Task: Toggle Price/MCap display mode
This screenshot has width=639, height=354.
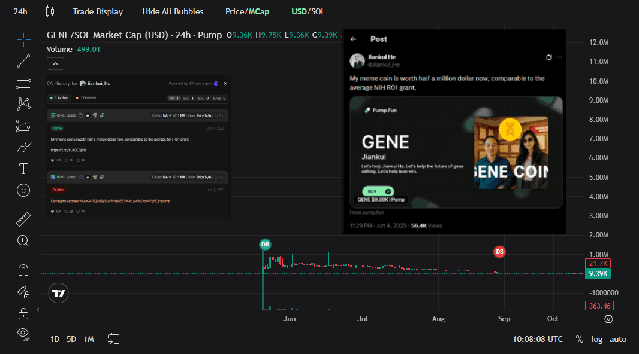Action: (x=248, y=11)
